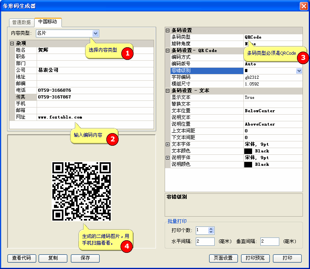310x269 pixels.
Task: Click the empty 地址 value cell
Action: point(95,77)
